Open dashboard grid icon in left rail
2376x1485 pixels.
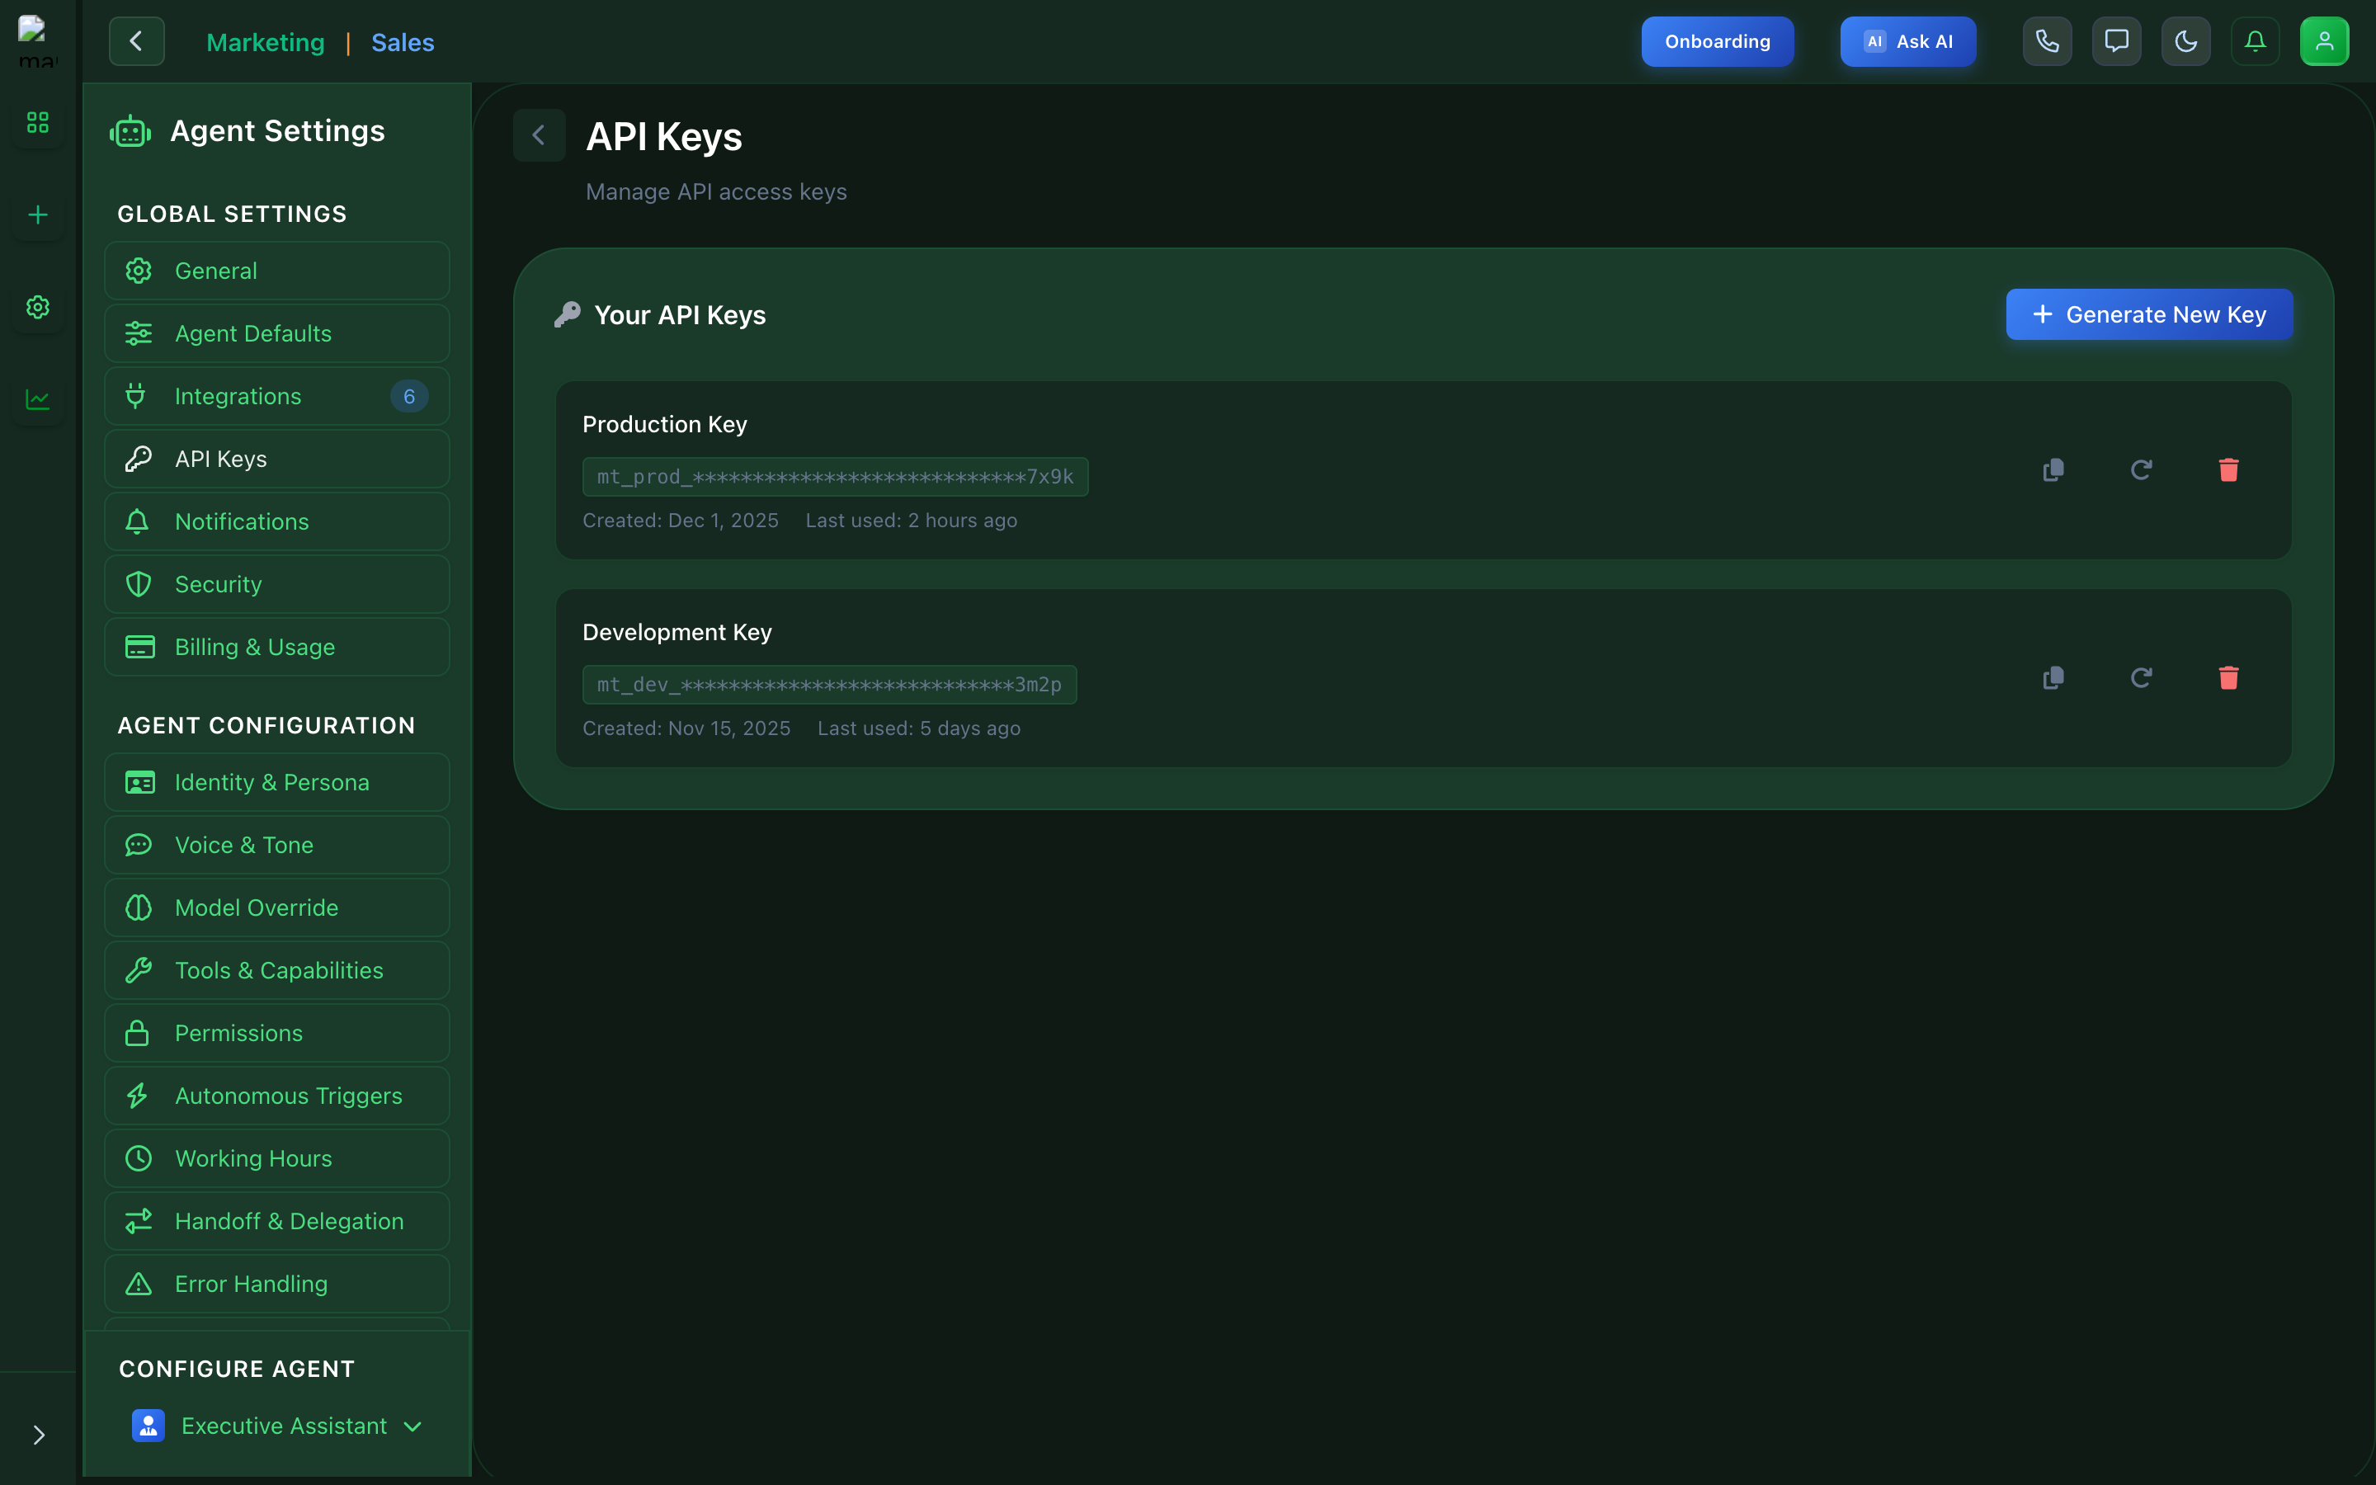coord(37,122)
